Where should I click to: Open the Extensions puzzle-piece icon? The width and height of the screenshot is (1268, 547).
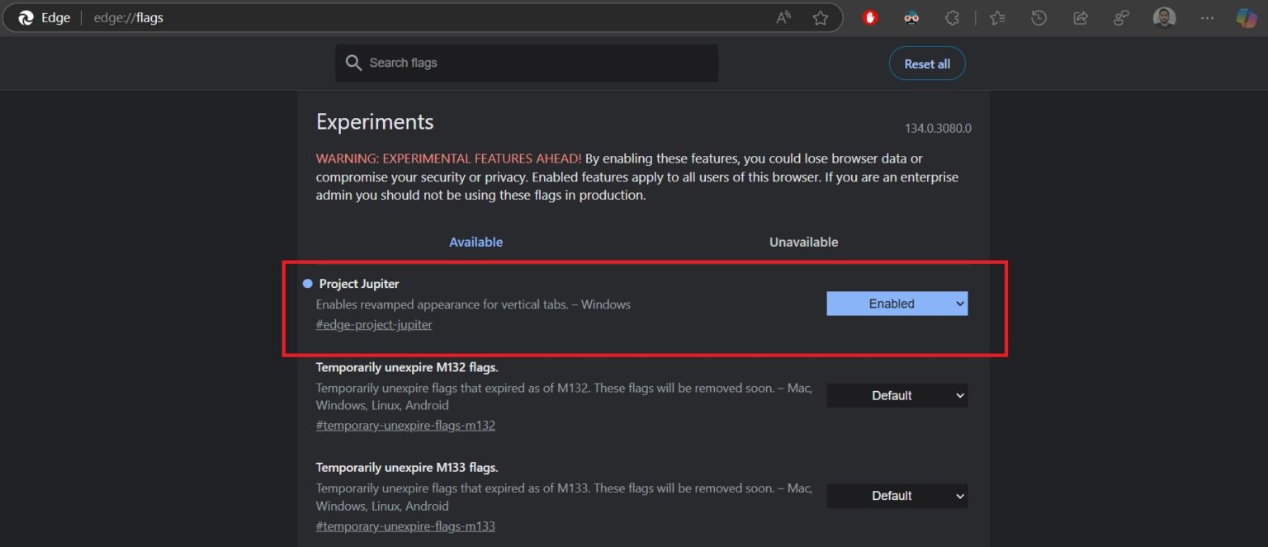coord(953,17)
